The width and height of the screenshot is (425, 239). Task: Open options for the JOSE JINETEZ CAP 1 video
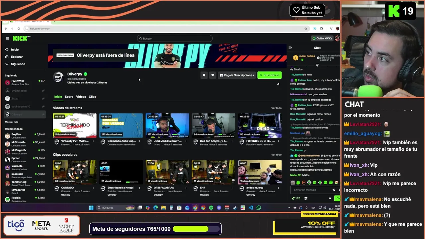pyautogui.click(x=186, y=141)
